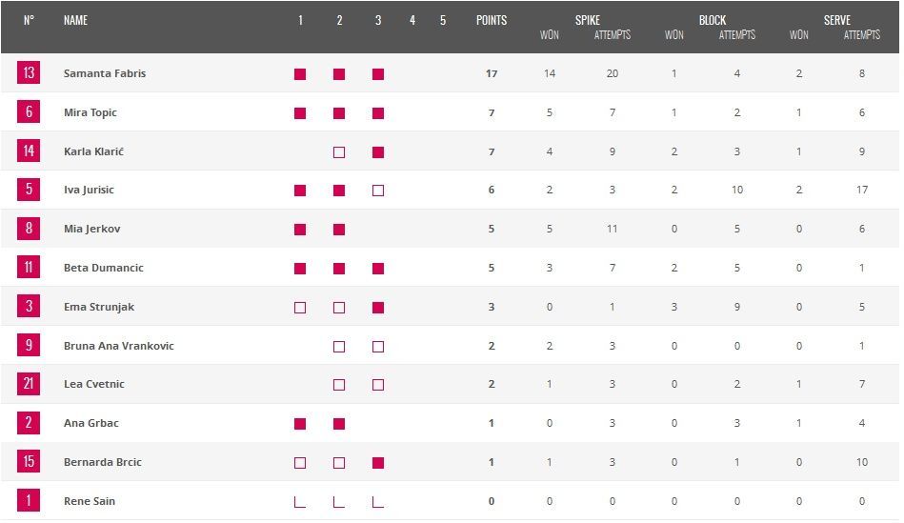This screenshot has width=904, height=523.
Task: Click Mia Jerkov's number 8 jersey badge
Action: pyautogui.click(x=29, y=229)
